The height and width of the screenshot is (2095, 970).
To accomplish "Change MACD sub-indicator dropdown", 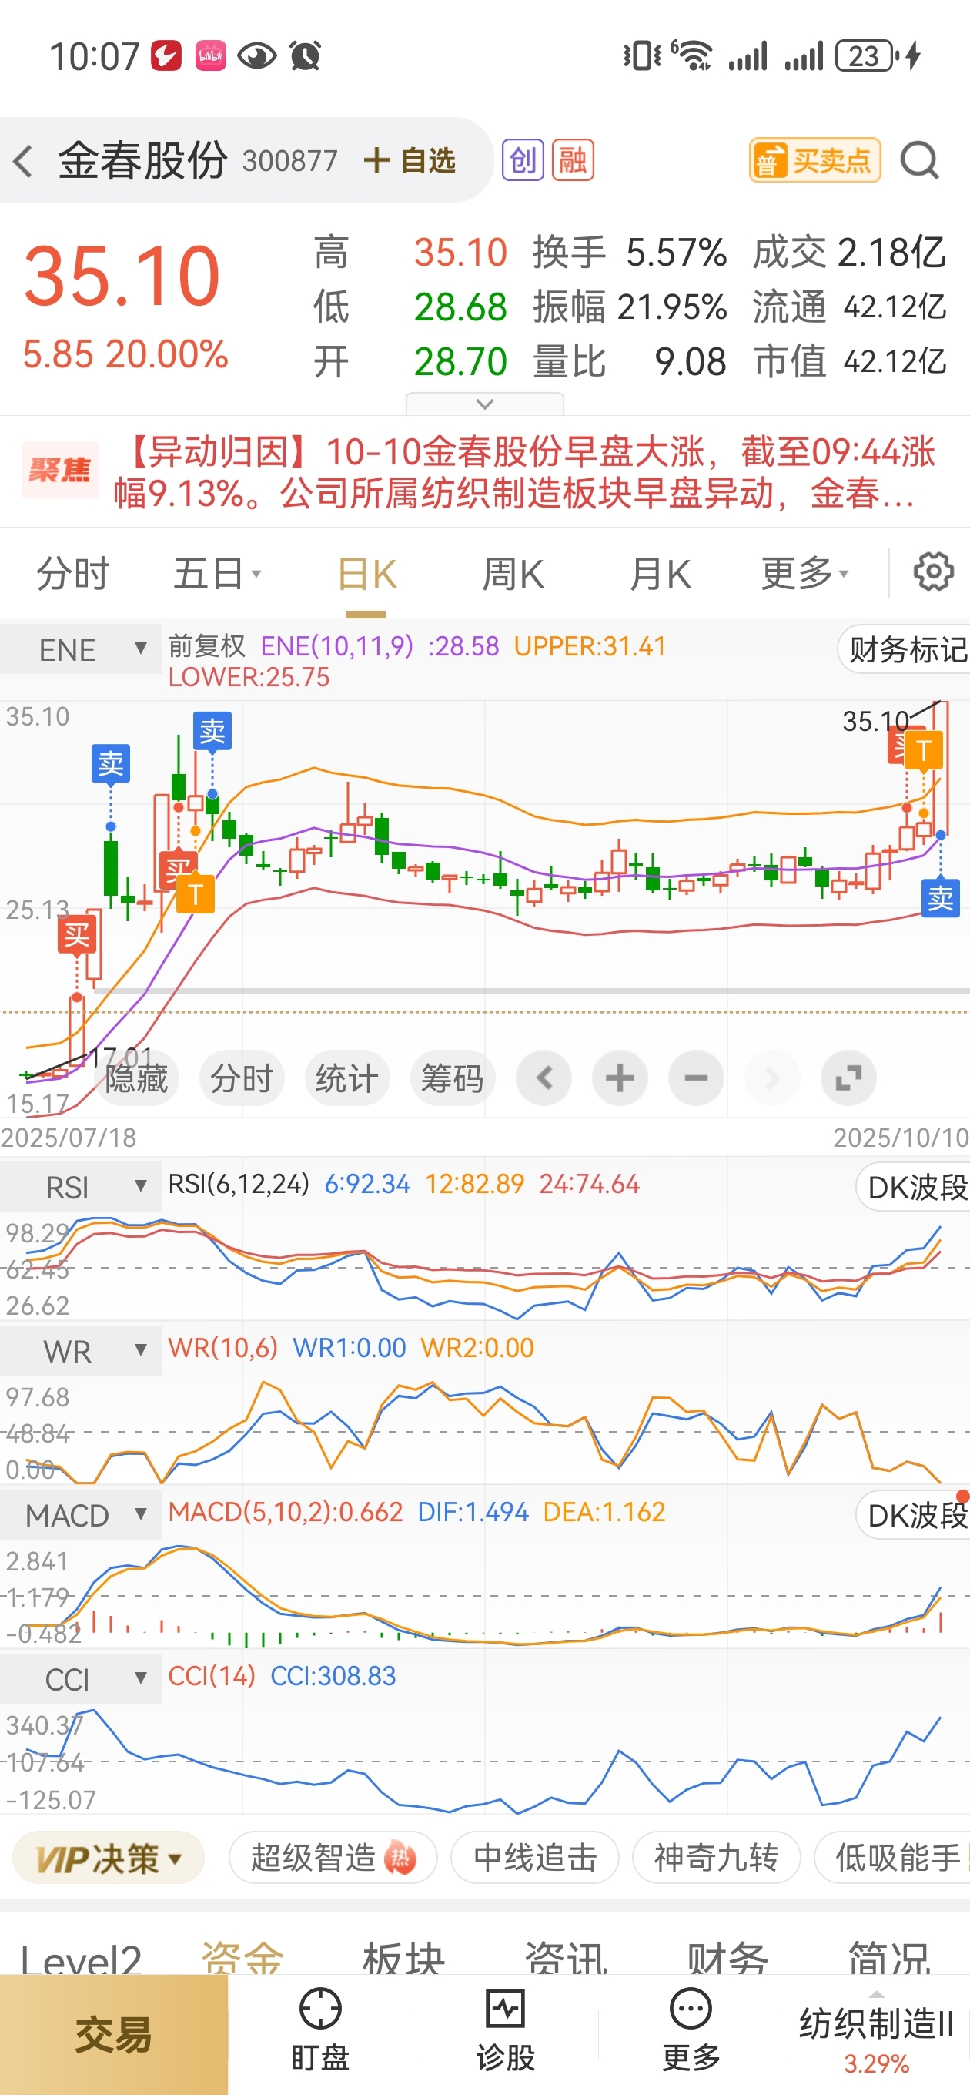I will [81, 1515].
